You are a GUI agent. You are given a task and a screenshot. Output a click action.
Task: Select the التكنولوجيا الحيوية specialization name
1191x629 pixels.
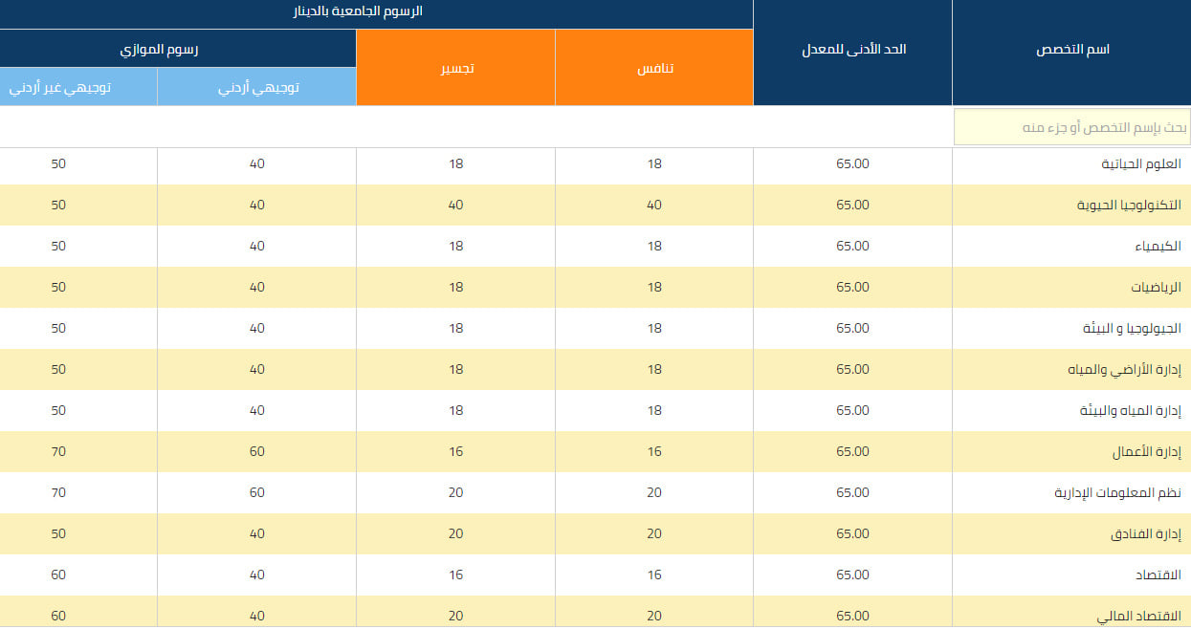(x=1127, y=206)
